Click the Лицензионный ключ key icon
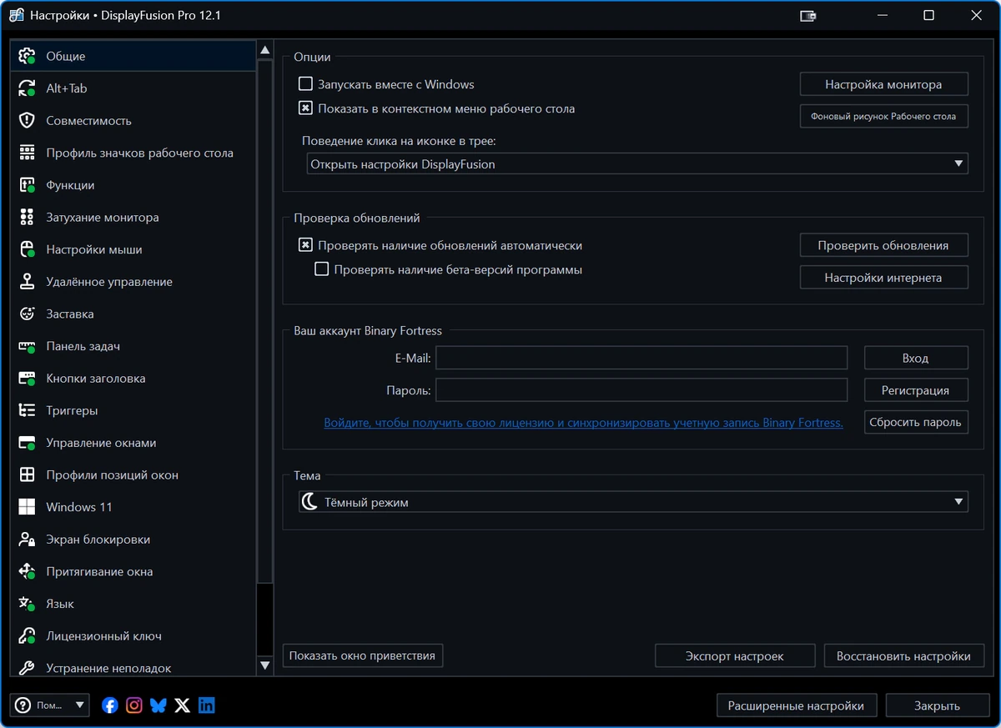The image size is (1001, 728). click(x=27, y=636)
